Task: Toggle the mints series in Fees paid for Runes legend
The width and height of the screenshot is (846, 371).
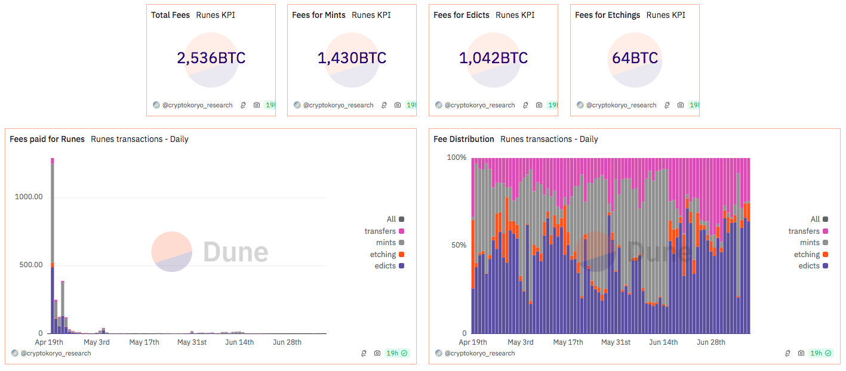Action: click(390, 243)
